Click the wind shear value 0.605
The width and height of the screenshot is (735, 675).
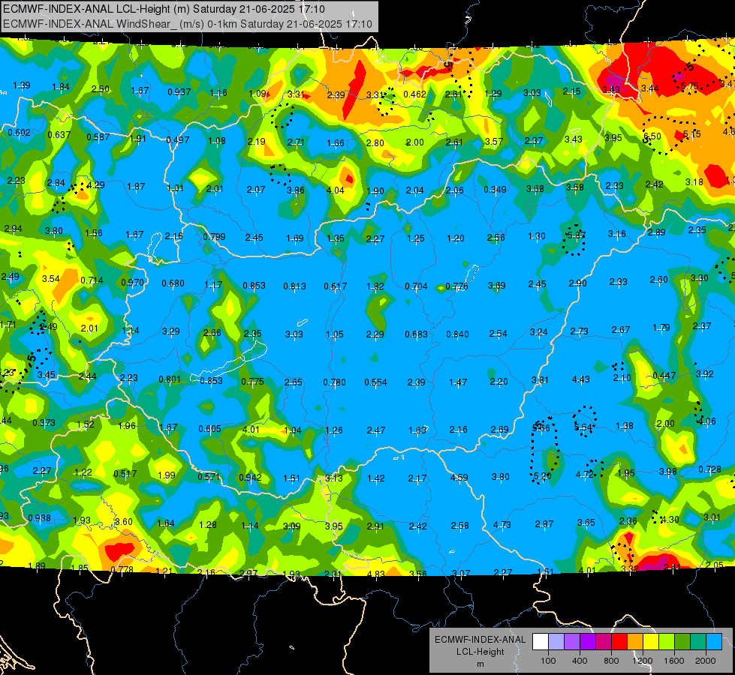pos(209,428)
